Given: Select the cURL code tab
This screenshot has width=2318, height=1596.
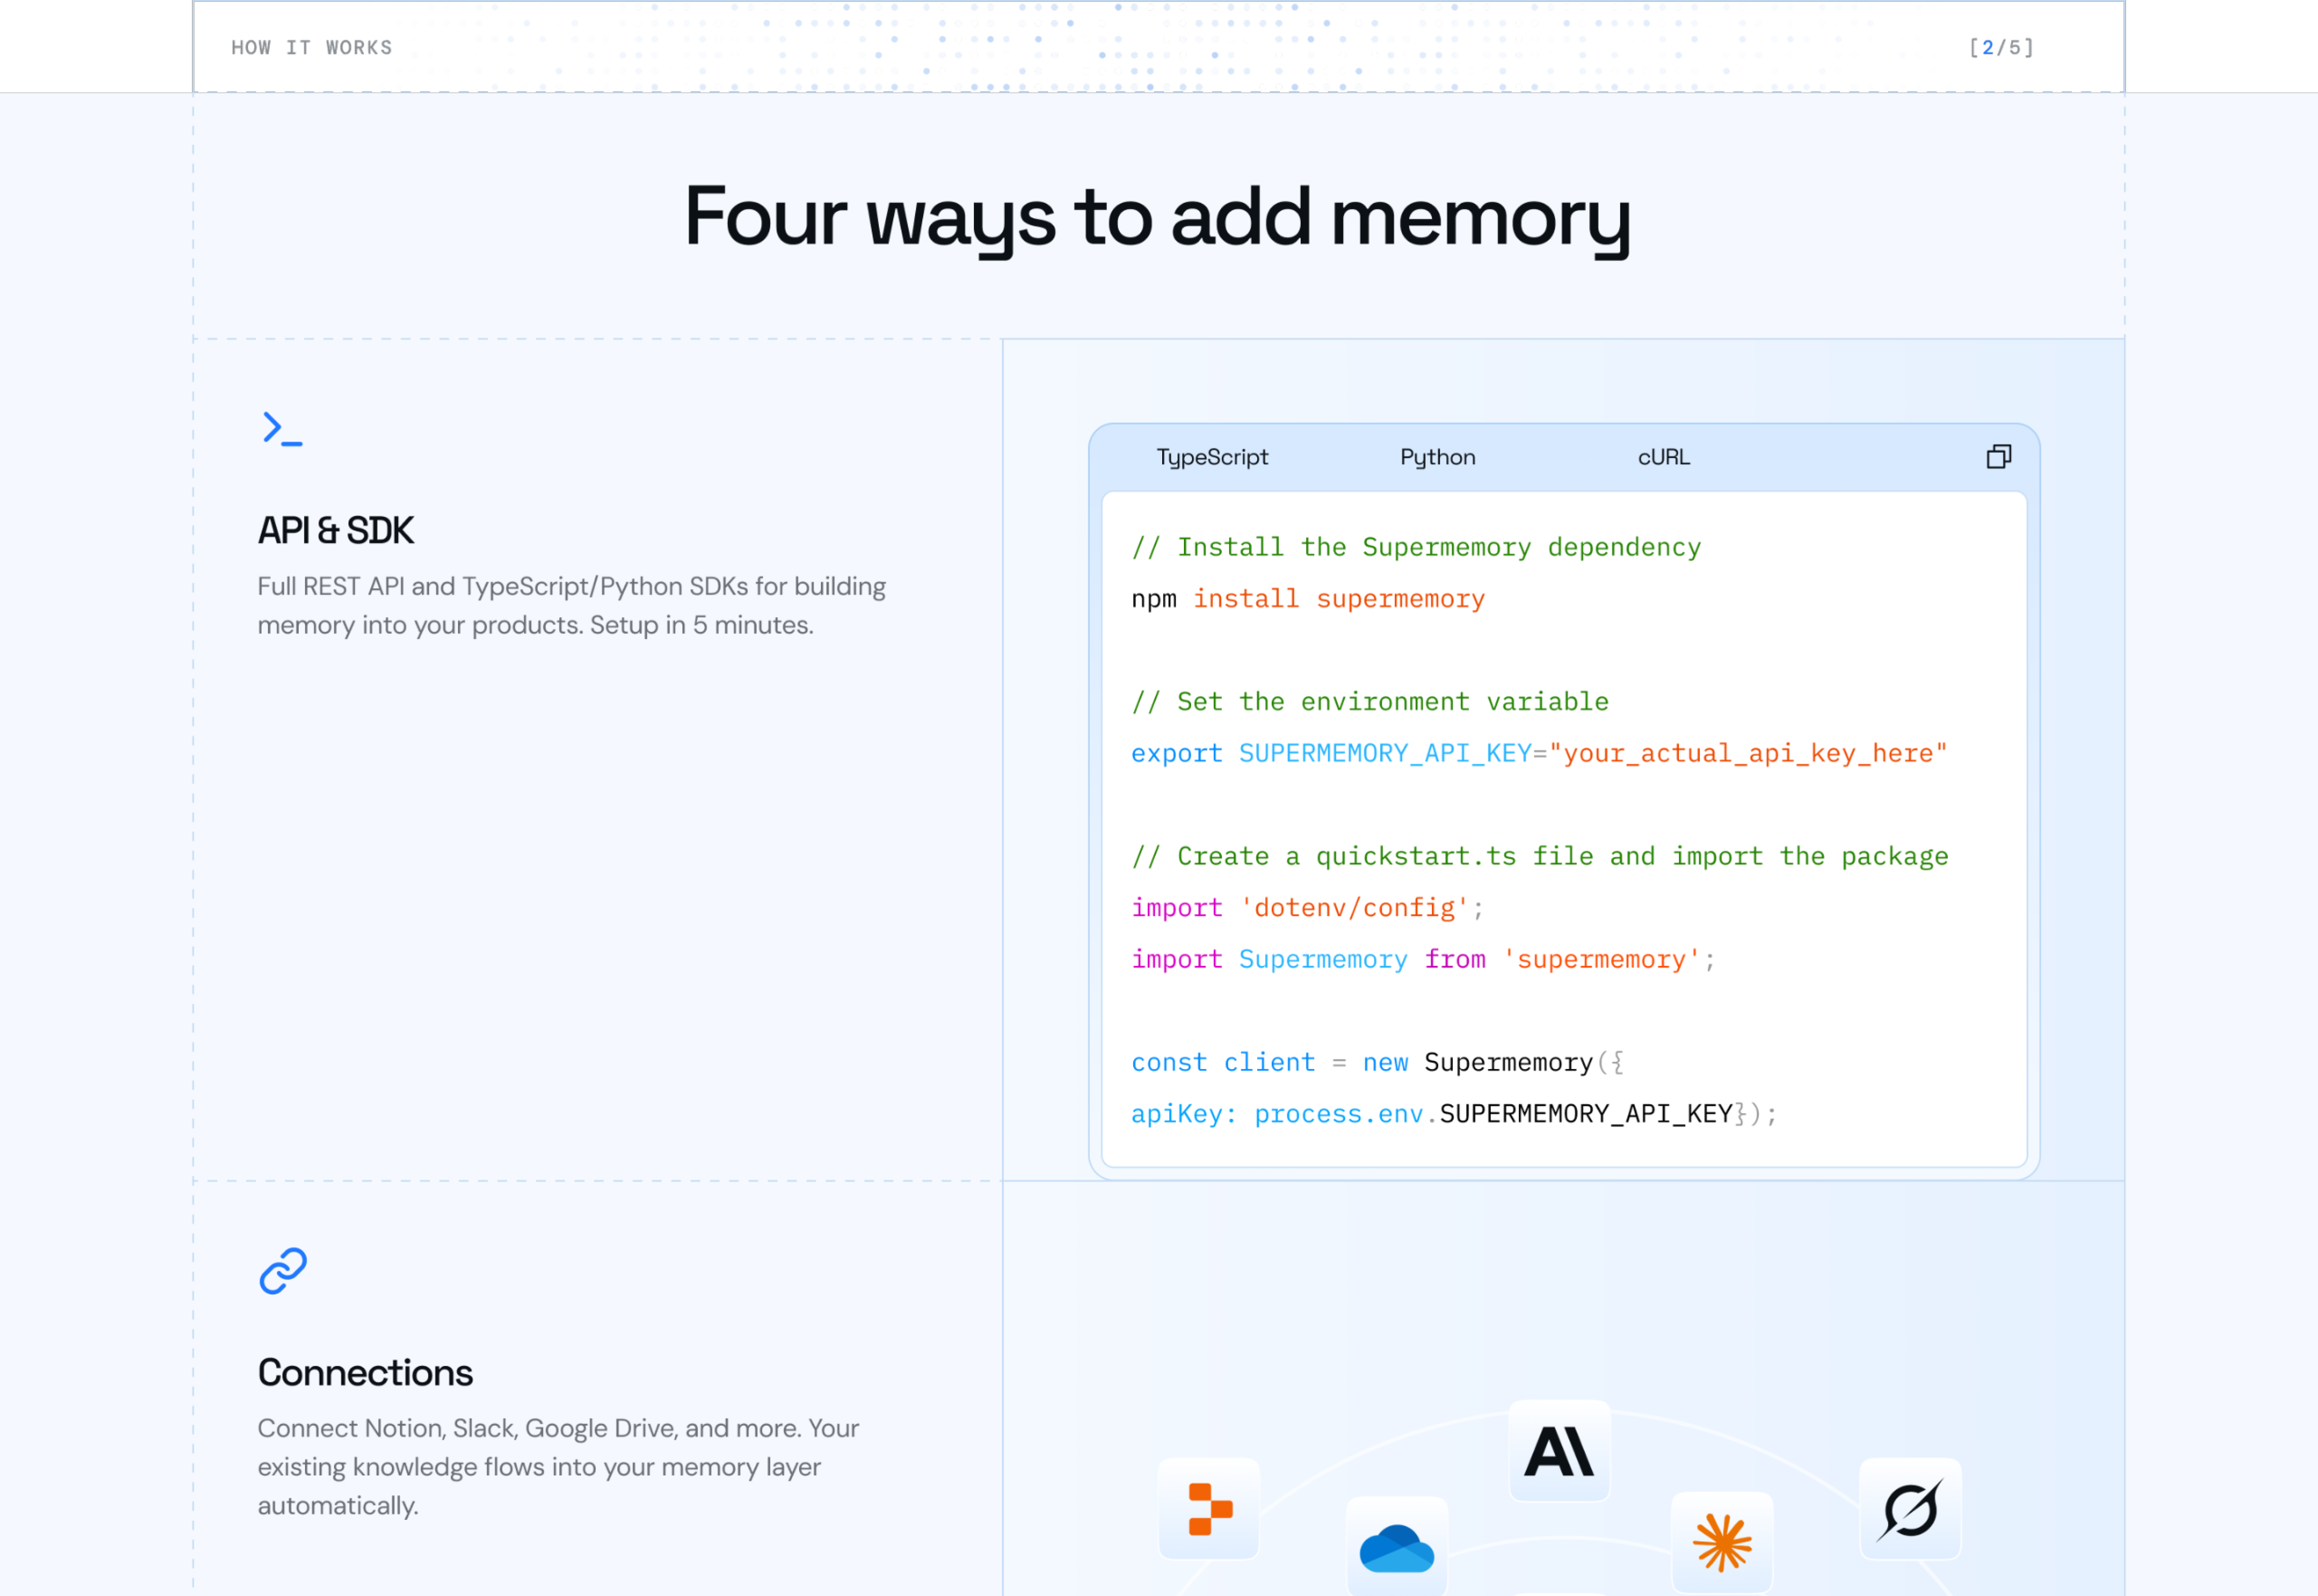Looking at the screenshot, I should coord(1663,457).
